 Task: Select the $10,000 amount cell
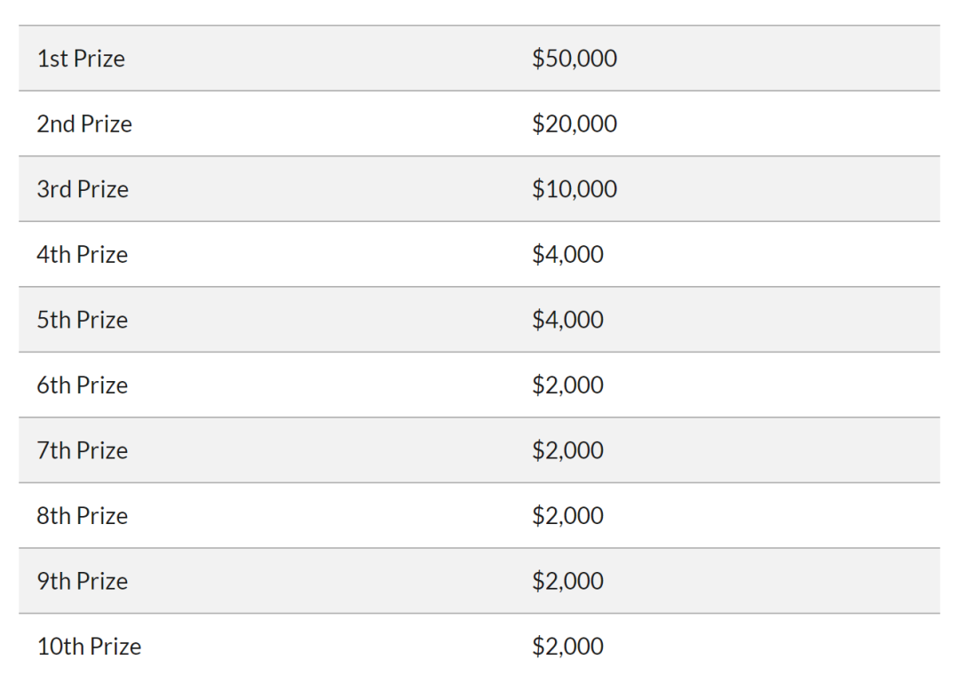575,189
